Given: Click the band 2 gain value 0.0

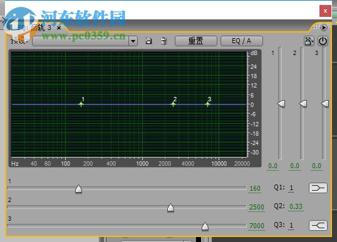Looking at the screenshot, I should pyautogui.click(x=294, y=166).
